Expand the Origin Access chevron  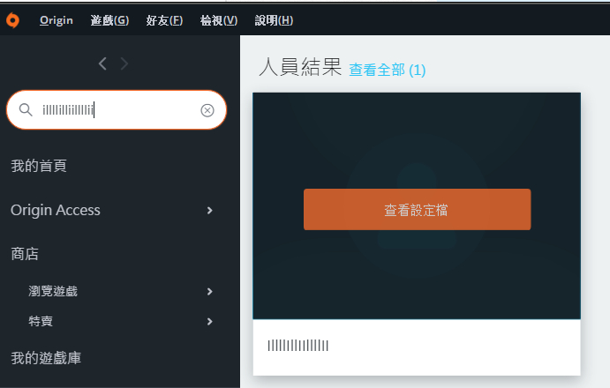(210, 211)
